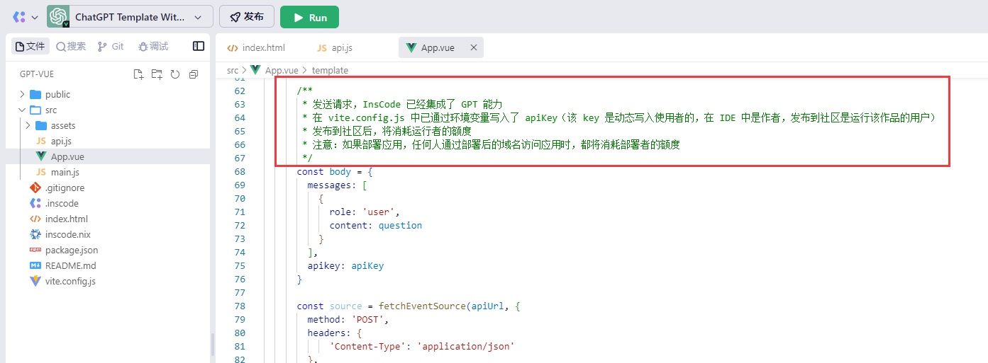Switch to the 搜索 search tab
Screen dimensions: 988x363
pyautogui.click(x=71, y=46)
